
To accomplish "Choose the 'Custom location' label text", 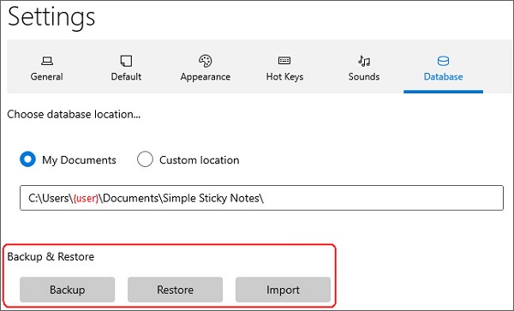I will pyautogui.click(x=200, y=160).
